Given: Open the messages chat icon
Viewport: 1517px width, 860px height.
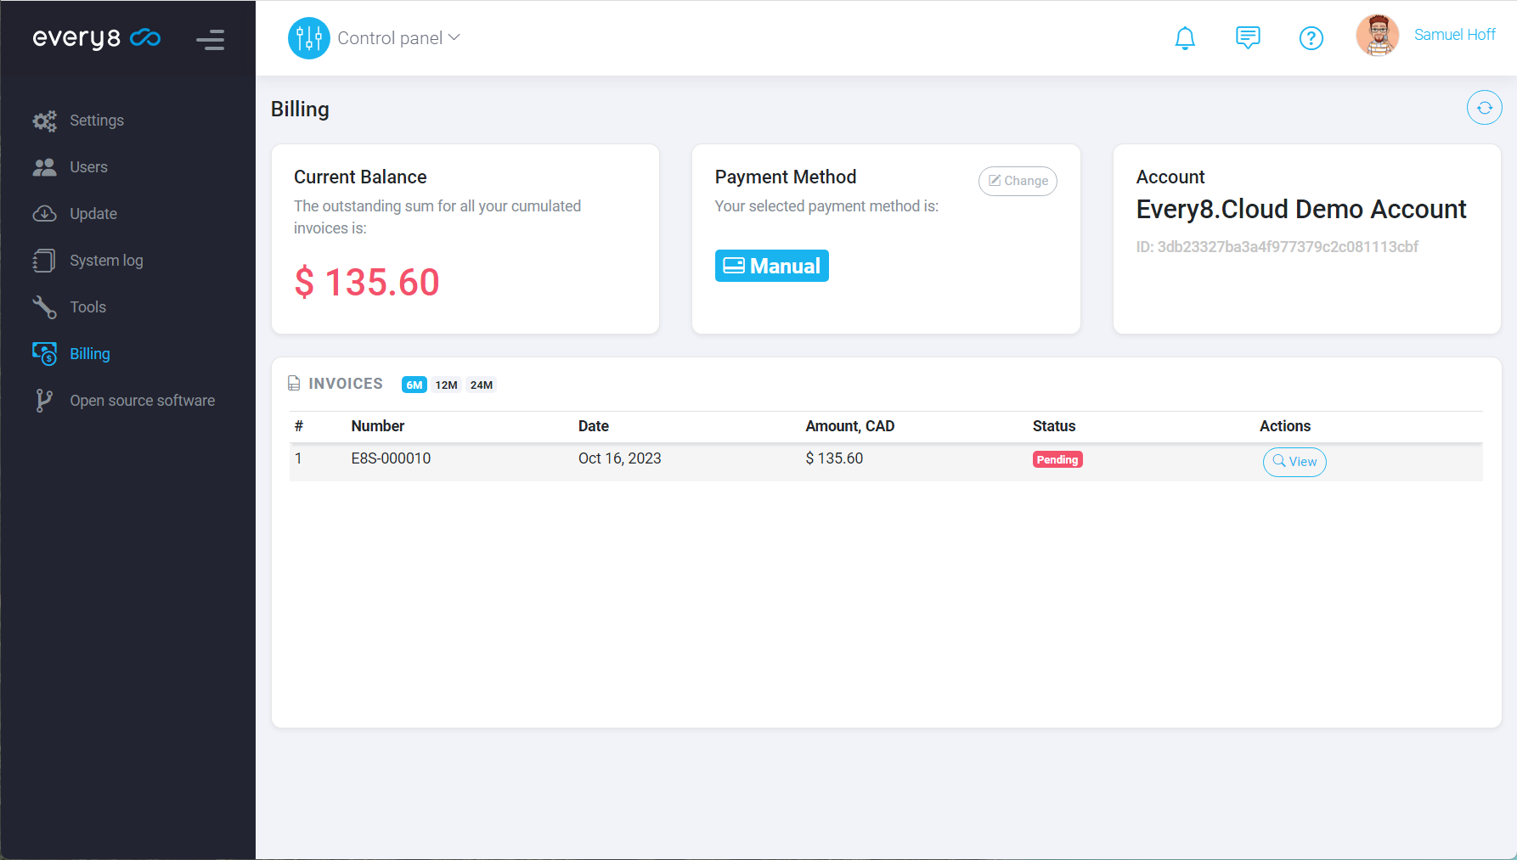Looking at the screenshot, I should tap(1248, 37).
